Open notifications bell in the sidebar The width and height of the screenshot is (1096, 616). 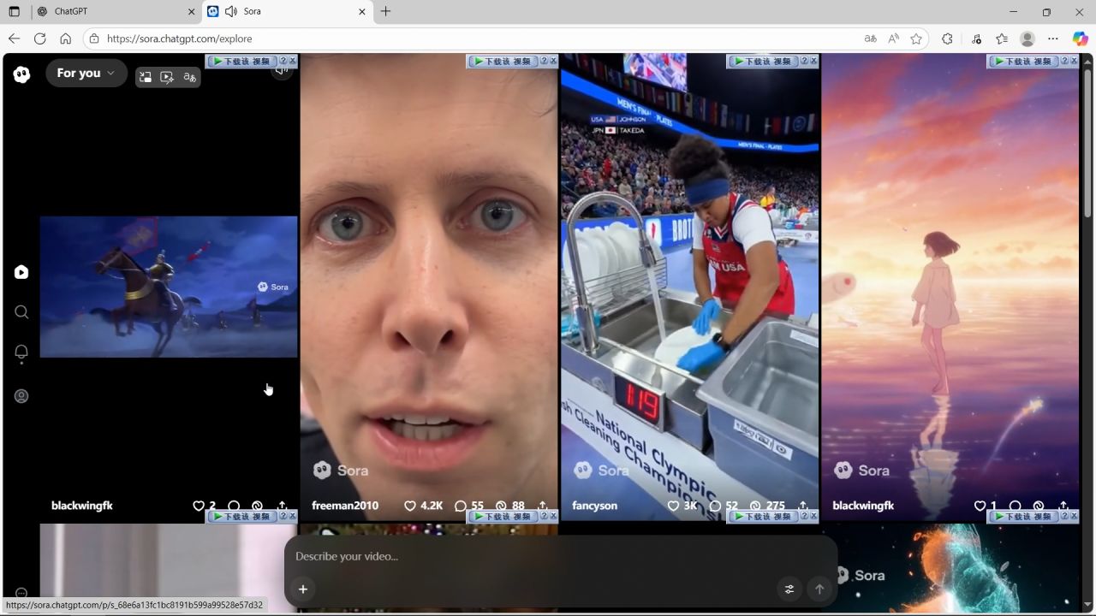tap(21, 352)
